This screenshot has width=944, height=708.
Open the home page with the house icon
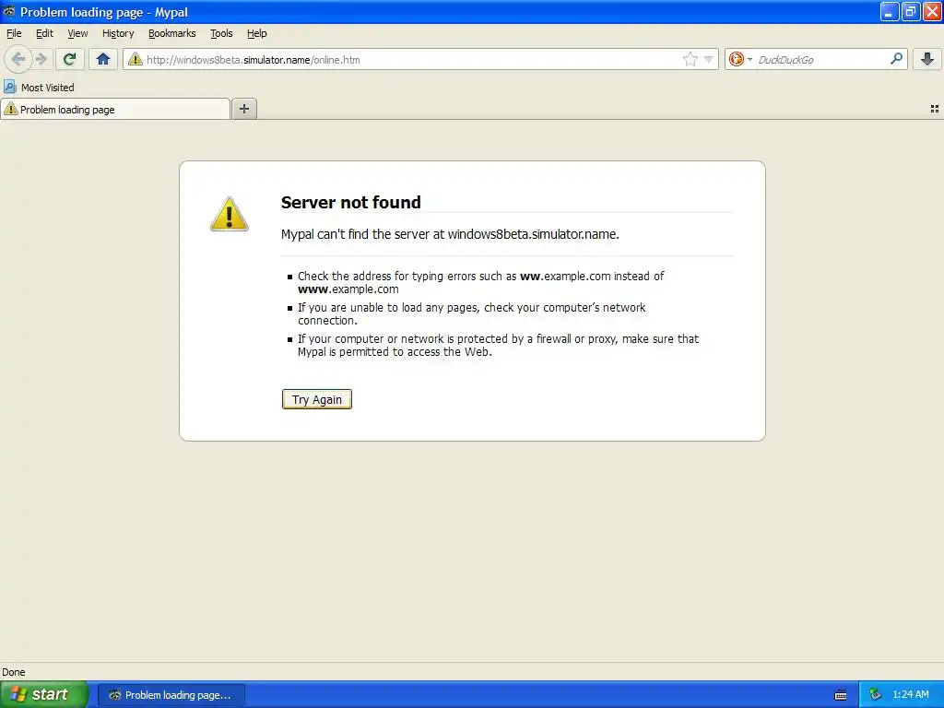tap(103, 59)
